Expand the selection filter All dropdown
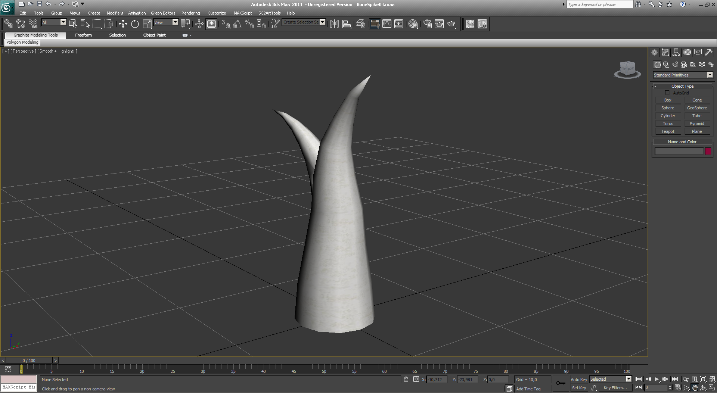Viewport: 717px width, 393px height. [x=63, y=22]
